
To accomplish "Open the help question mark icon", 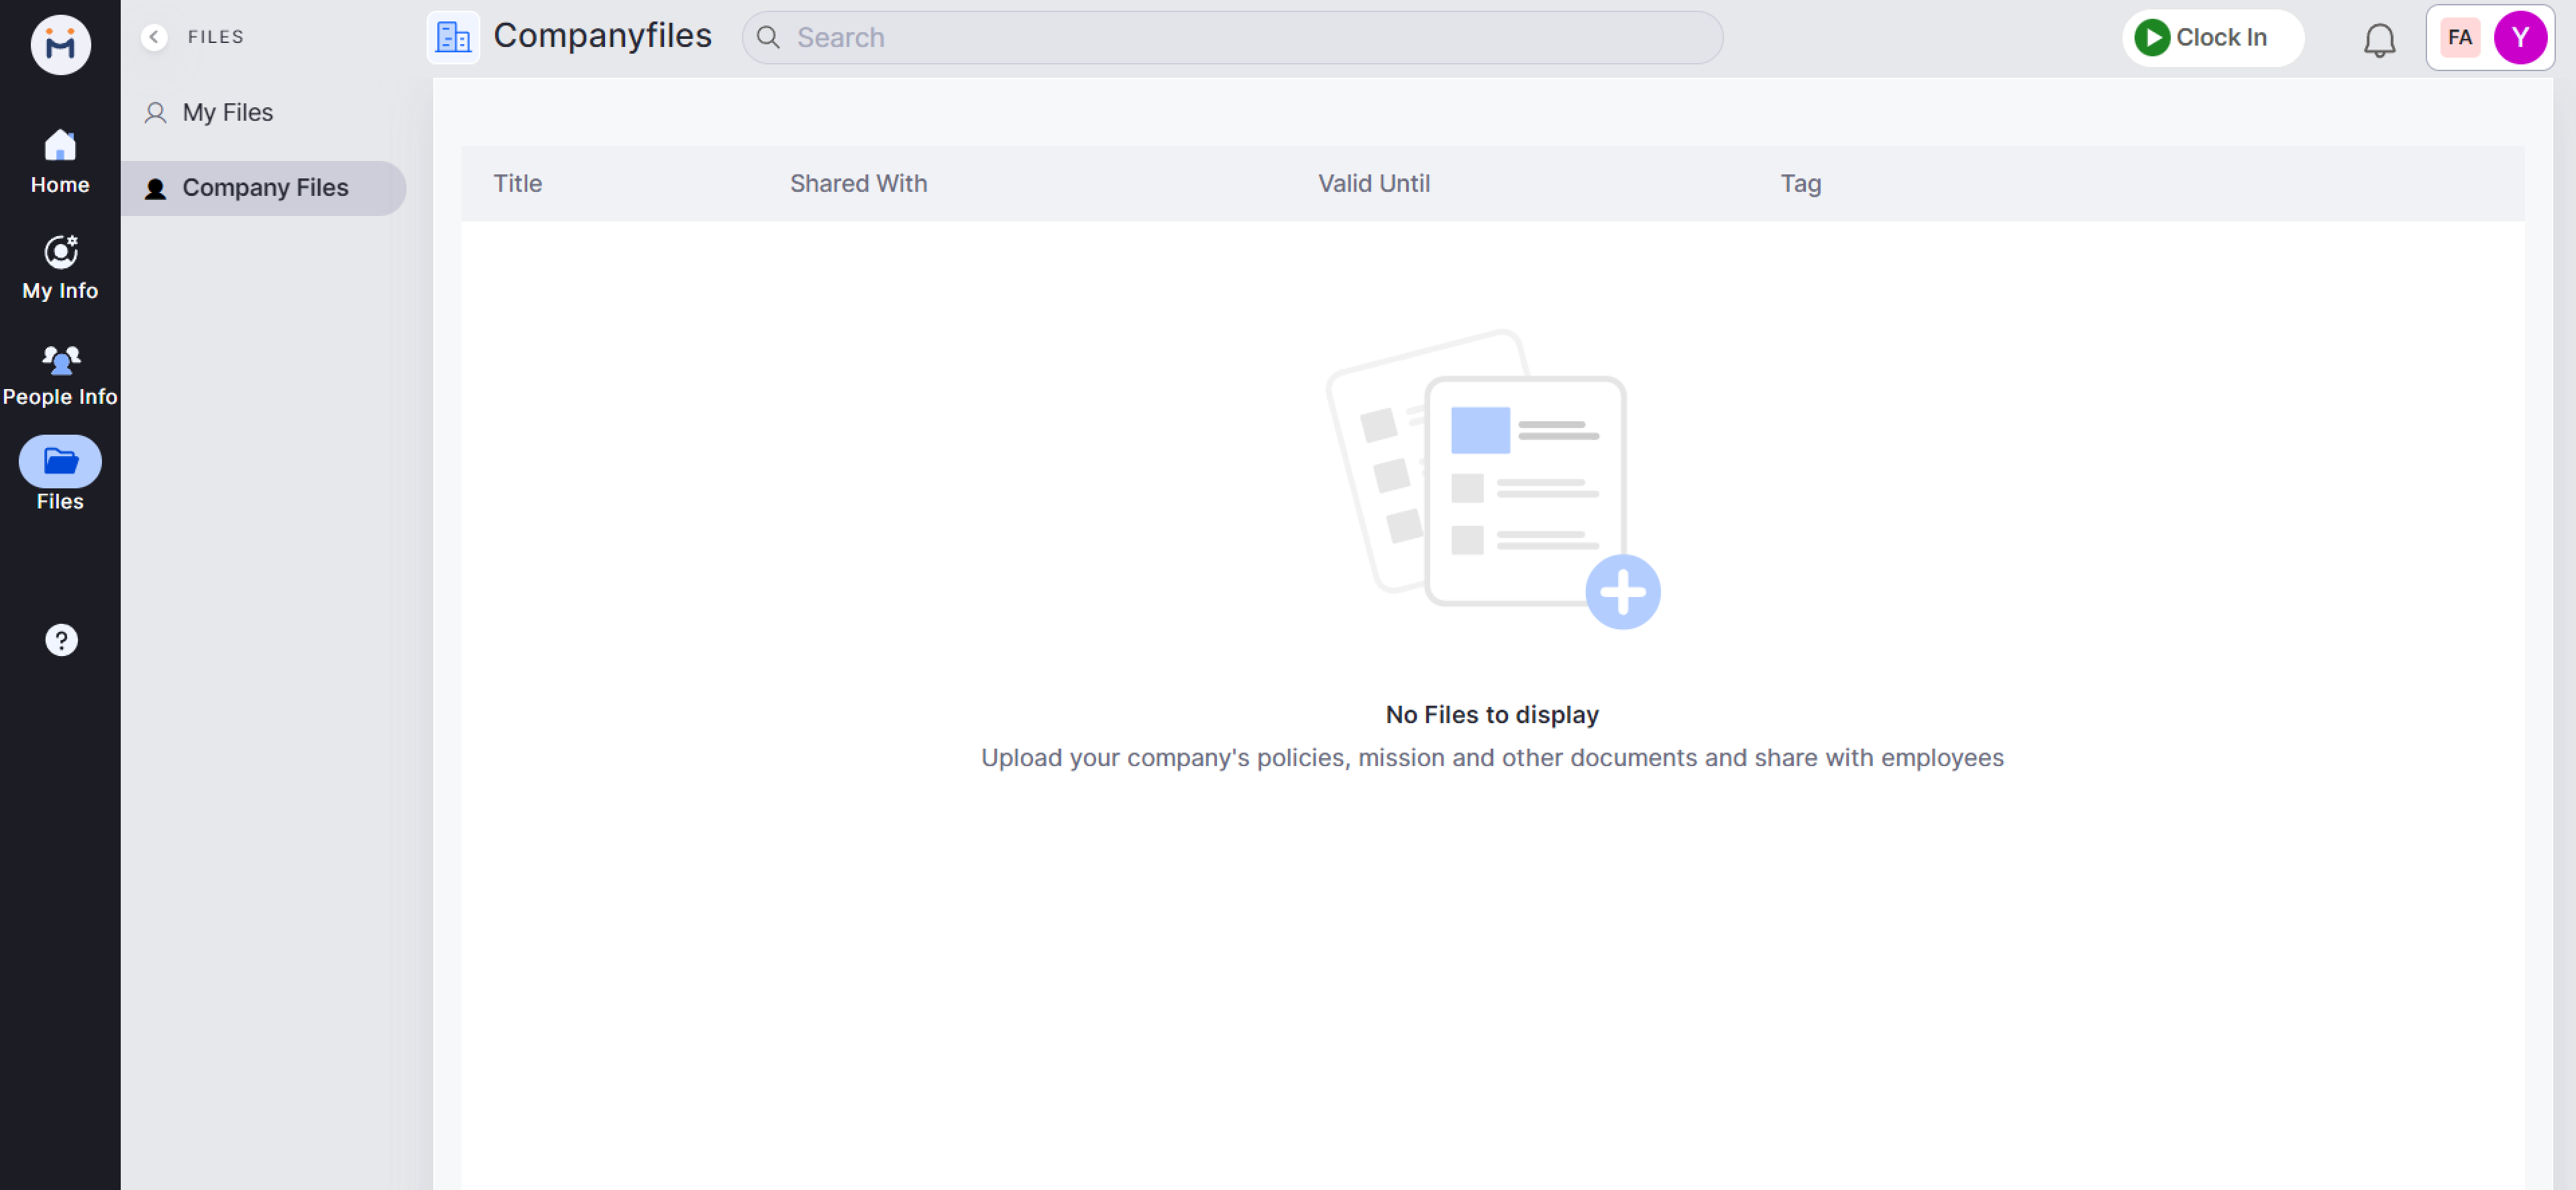I will pos(61,640).
